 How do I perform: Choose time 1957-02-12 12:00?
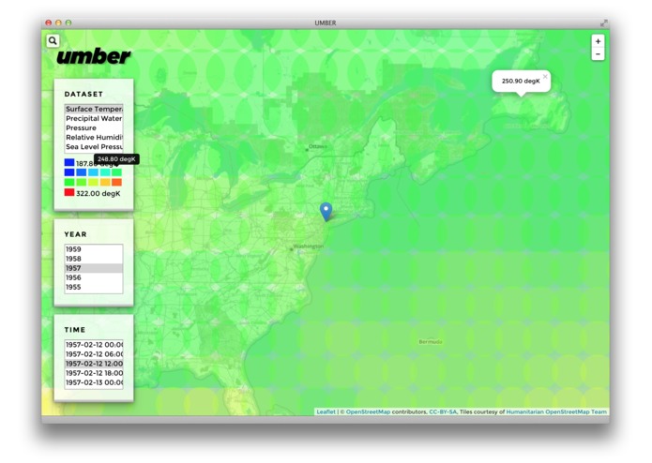94,364
